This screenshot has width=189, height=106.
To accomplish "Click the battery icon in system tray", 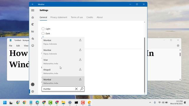I will point(167,102).
